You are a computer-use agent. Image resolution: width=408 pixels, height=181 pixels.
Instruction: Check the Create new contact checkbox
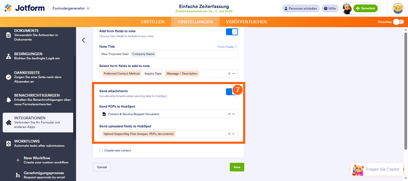[x=101, y=150]
